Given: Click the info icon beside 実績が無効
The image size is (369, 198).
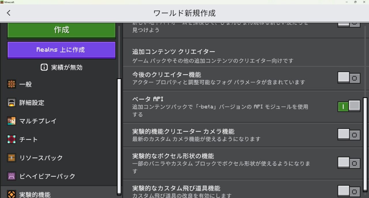Looking at the screenshot, I should [x=44, y=67].
